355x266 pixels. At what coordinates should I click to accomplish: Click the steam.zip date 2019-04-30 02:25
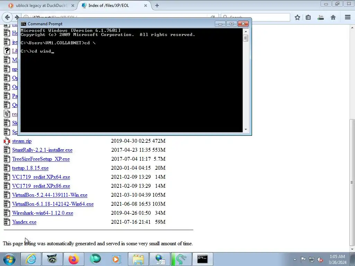point(131,141)
